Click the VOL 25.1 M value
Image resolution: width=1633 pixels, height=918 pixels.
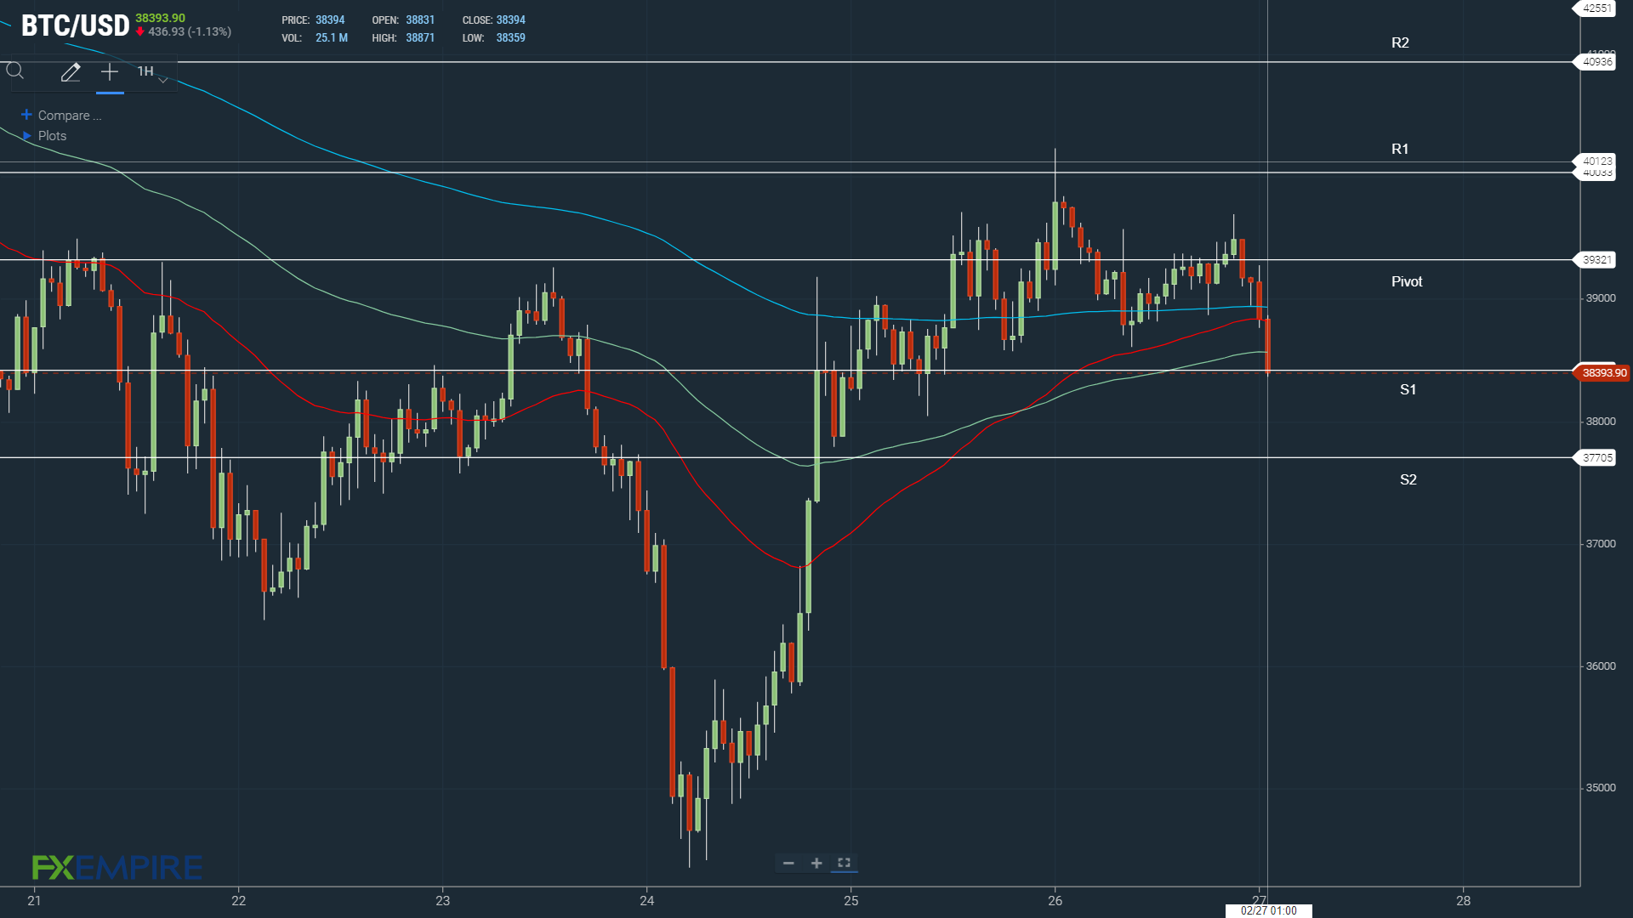332,38
